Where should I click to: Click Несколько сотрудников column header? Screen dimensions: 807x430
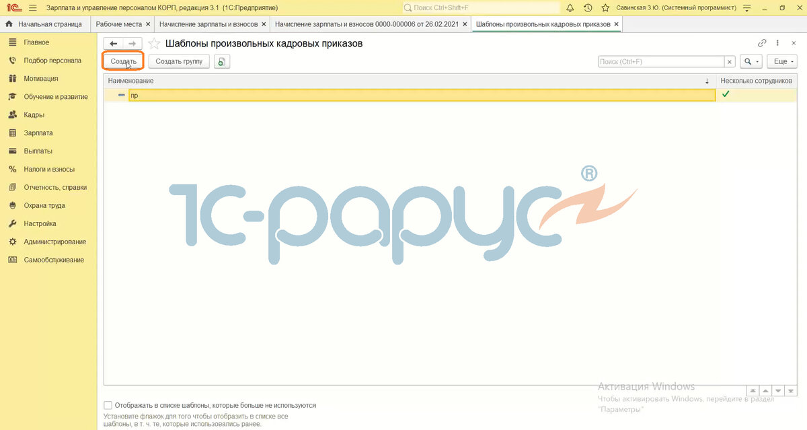click(x=757, y=81)
